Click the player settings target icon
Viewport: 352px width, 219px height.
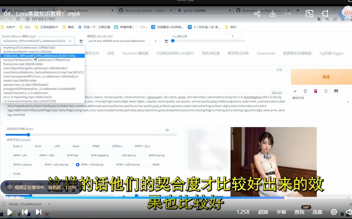pyautogui.click(x=334, y=212)
